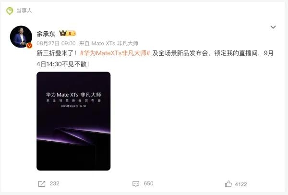Like the post with thumbs-up icon

click(x=228, y=184)
